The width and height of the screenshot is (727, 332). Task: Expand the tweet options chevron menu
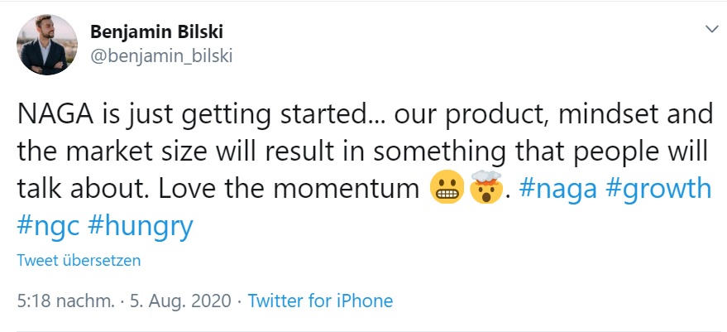pyautogui.click(x=710, y=30)
